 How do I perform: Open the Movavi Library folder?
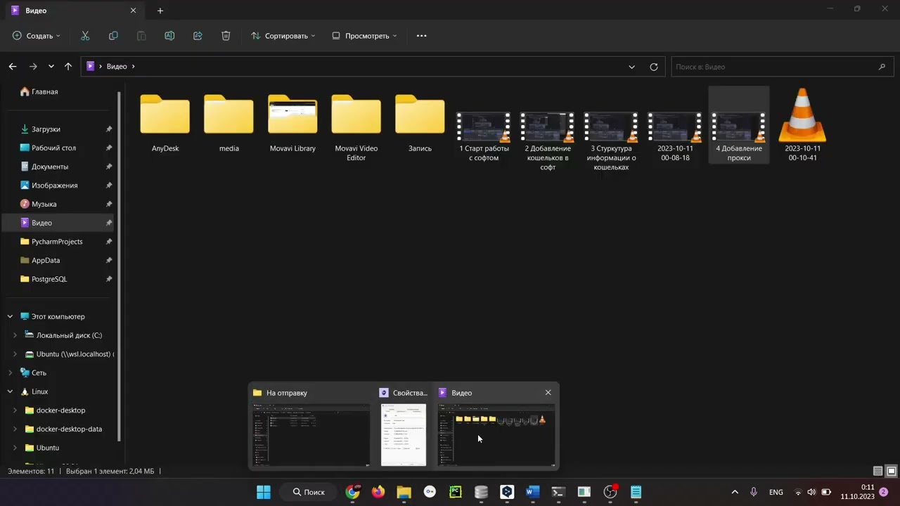(x=292, y=124)
